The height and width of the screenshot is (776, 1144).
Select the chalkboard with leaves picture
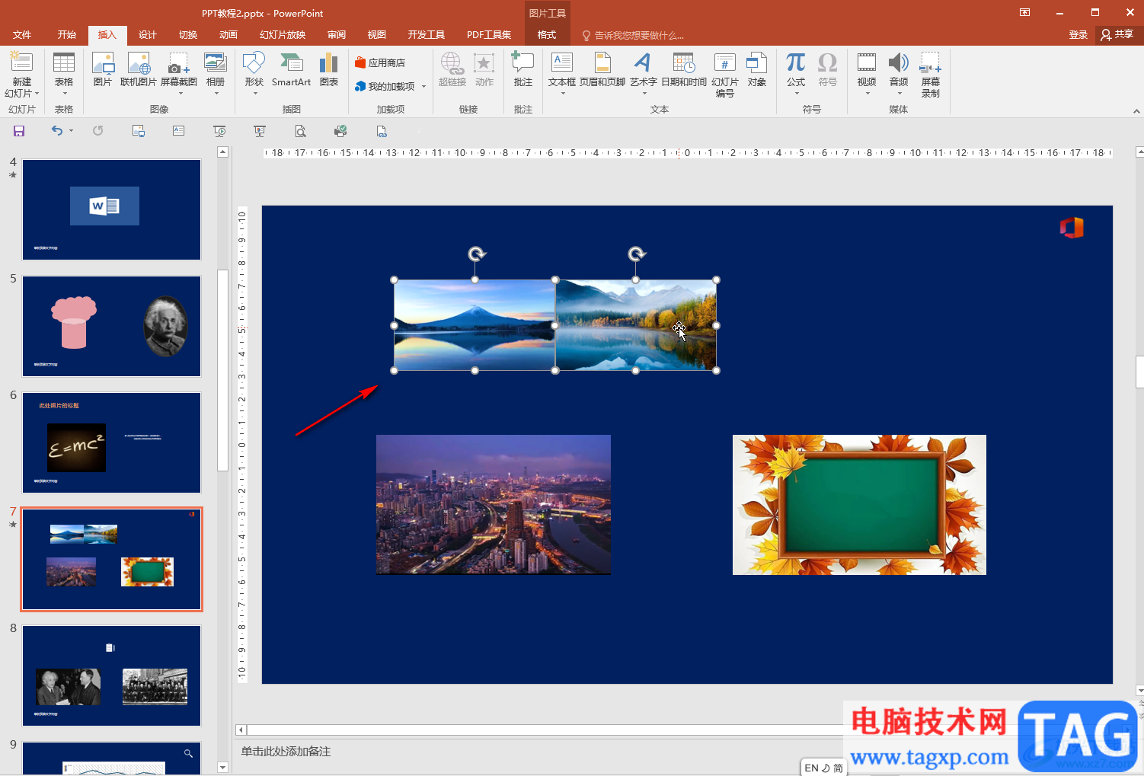(859, 504)
